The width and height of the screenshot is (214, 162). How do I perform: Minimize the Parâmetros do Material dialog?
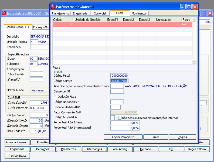pyautogui.click(x=183, y=7)
